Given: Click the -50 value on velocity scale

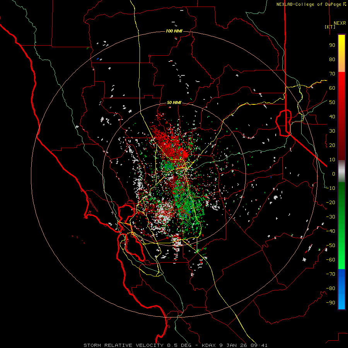Looking at the screenshot, I should coord(331,246).
